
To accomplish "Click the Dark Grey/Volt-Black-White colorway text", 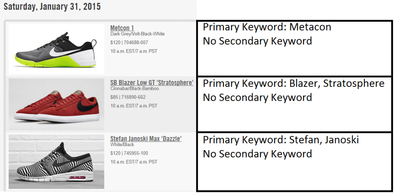I will pyautogui.click(x=137, y=34).
